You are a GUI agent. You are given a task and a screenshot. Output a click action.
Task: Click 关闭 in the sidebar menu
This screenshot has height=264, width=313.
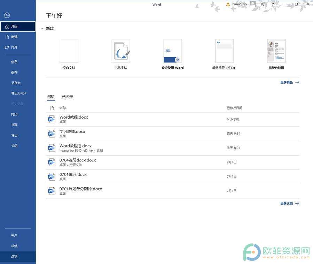click(x=14, y=146)
